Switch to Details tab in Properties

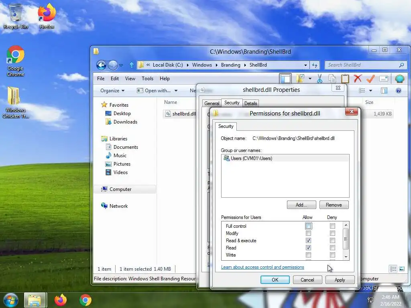(x=250, y=103)
